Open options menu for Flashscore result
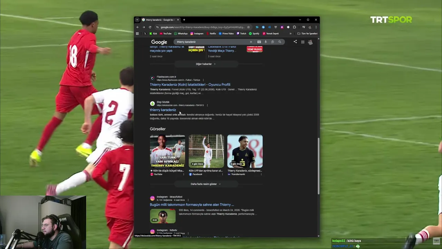Screen dimensions: 442x249 tap(203, 80)
